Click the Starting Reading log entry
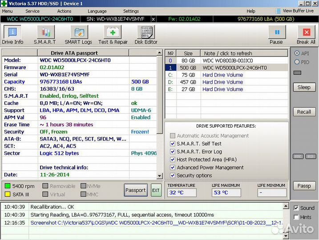The image size is (319, 240). point(122,215)
